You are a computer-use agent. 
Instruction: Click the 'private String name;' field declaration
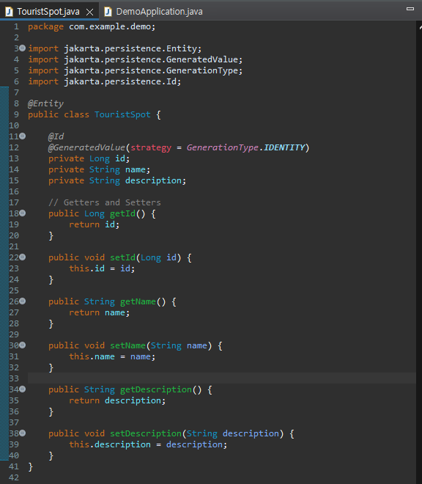coord(99,169)
